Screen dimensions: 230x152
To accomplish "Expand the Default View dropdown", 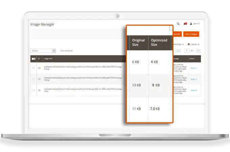I will [x=178, y=44].
